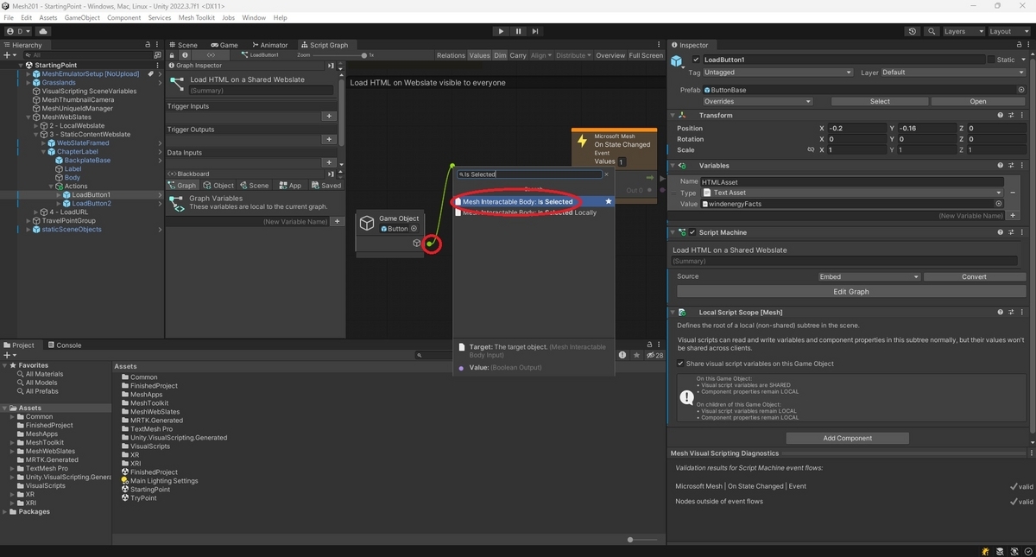This screenshot has height=557, width=1036.
Task: Enable or disable the Script Machine checkbox
Action: click(x=692, y=232)
